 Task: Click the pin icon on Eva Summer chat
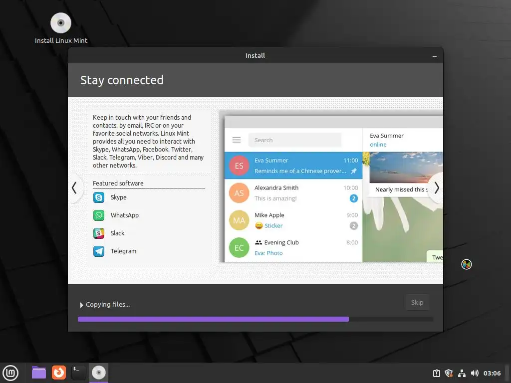coord(354,171)
